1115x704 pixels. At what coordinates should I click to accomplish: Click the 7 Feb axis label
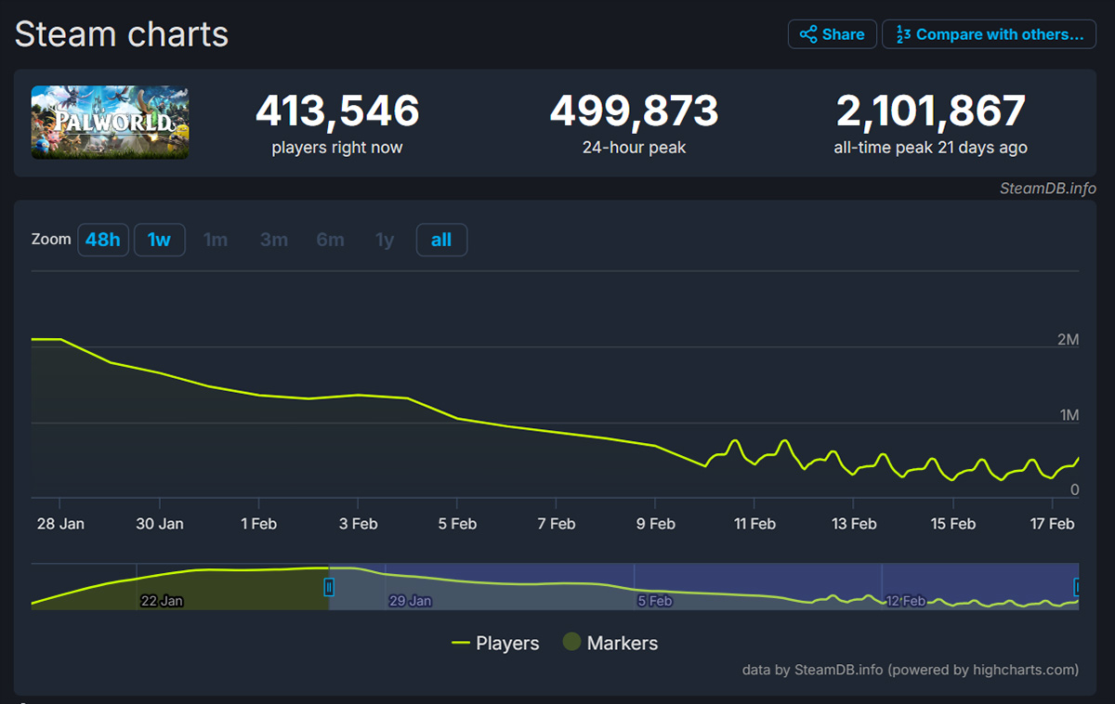[556, 524]
